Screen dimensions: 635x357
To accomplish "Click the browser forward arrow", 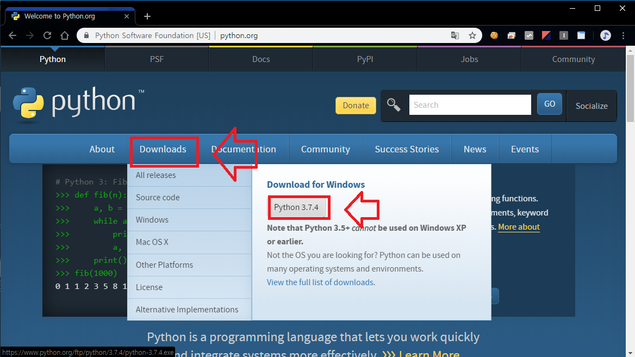I will 30,36.
